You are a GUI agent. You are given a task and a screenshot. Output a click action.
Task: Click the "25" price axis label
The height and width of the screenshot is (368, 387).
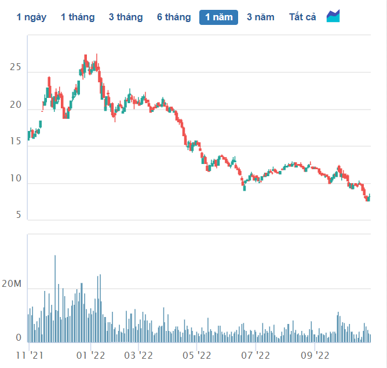point(15,68)
